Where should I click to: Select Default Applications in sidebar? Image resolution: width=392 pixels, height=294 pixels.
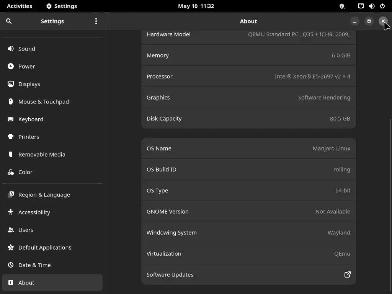(45, 248)
